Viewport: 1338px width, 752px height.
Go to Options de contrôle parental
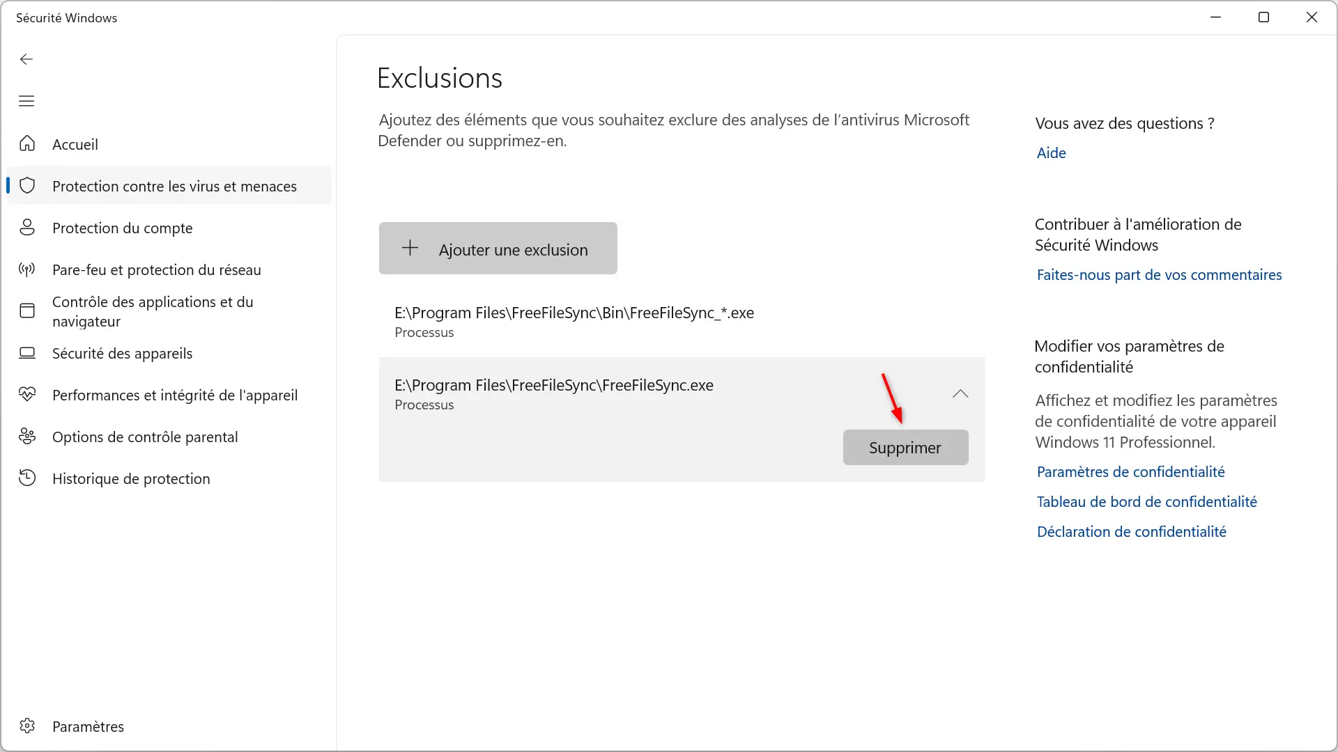(169, 437)
